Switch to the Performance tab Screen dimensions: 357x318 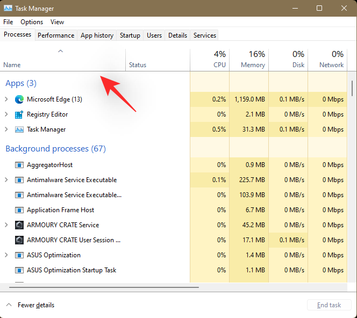[56, 35]
